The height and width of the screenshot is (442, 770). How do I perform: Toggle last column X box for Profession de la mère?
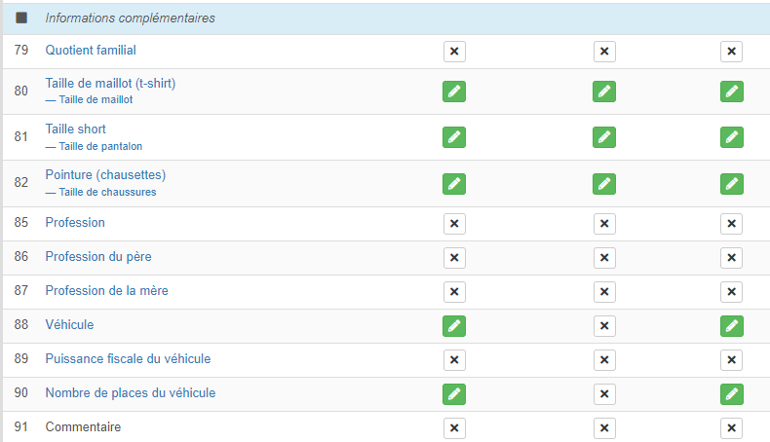click(x=731, y=292)
